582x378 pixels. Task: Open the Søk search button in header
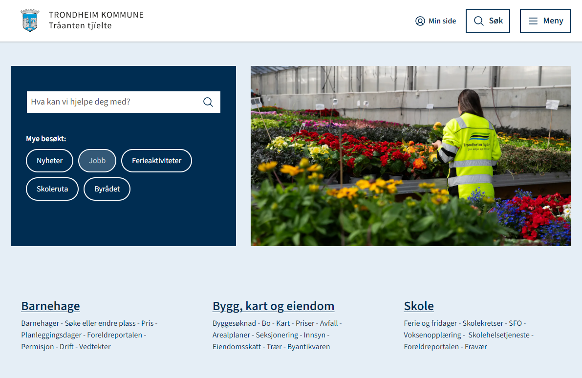[488, 21]
